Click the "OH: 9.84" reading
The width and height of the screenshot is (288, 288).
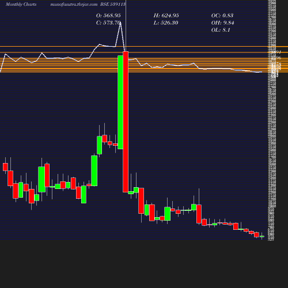222,22
